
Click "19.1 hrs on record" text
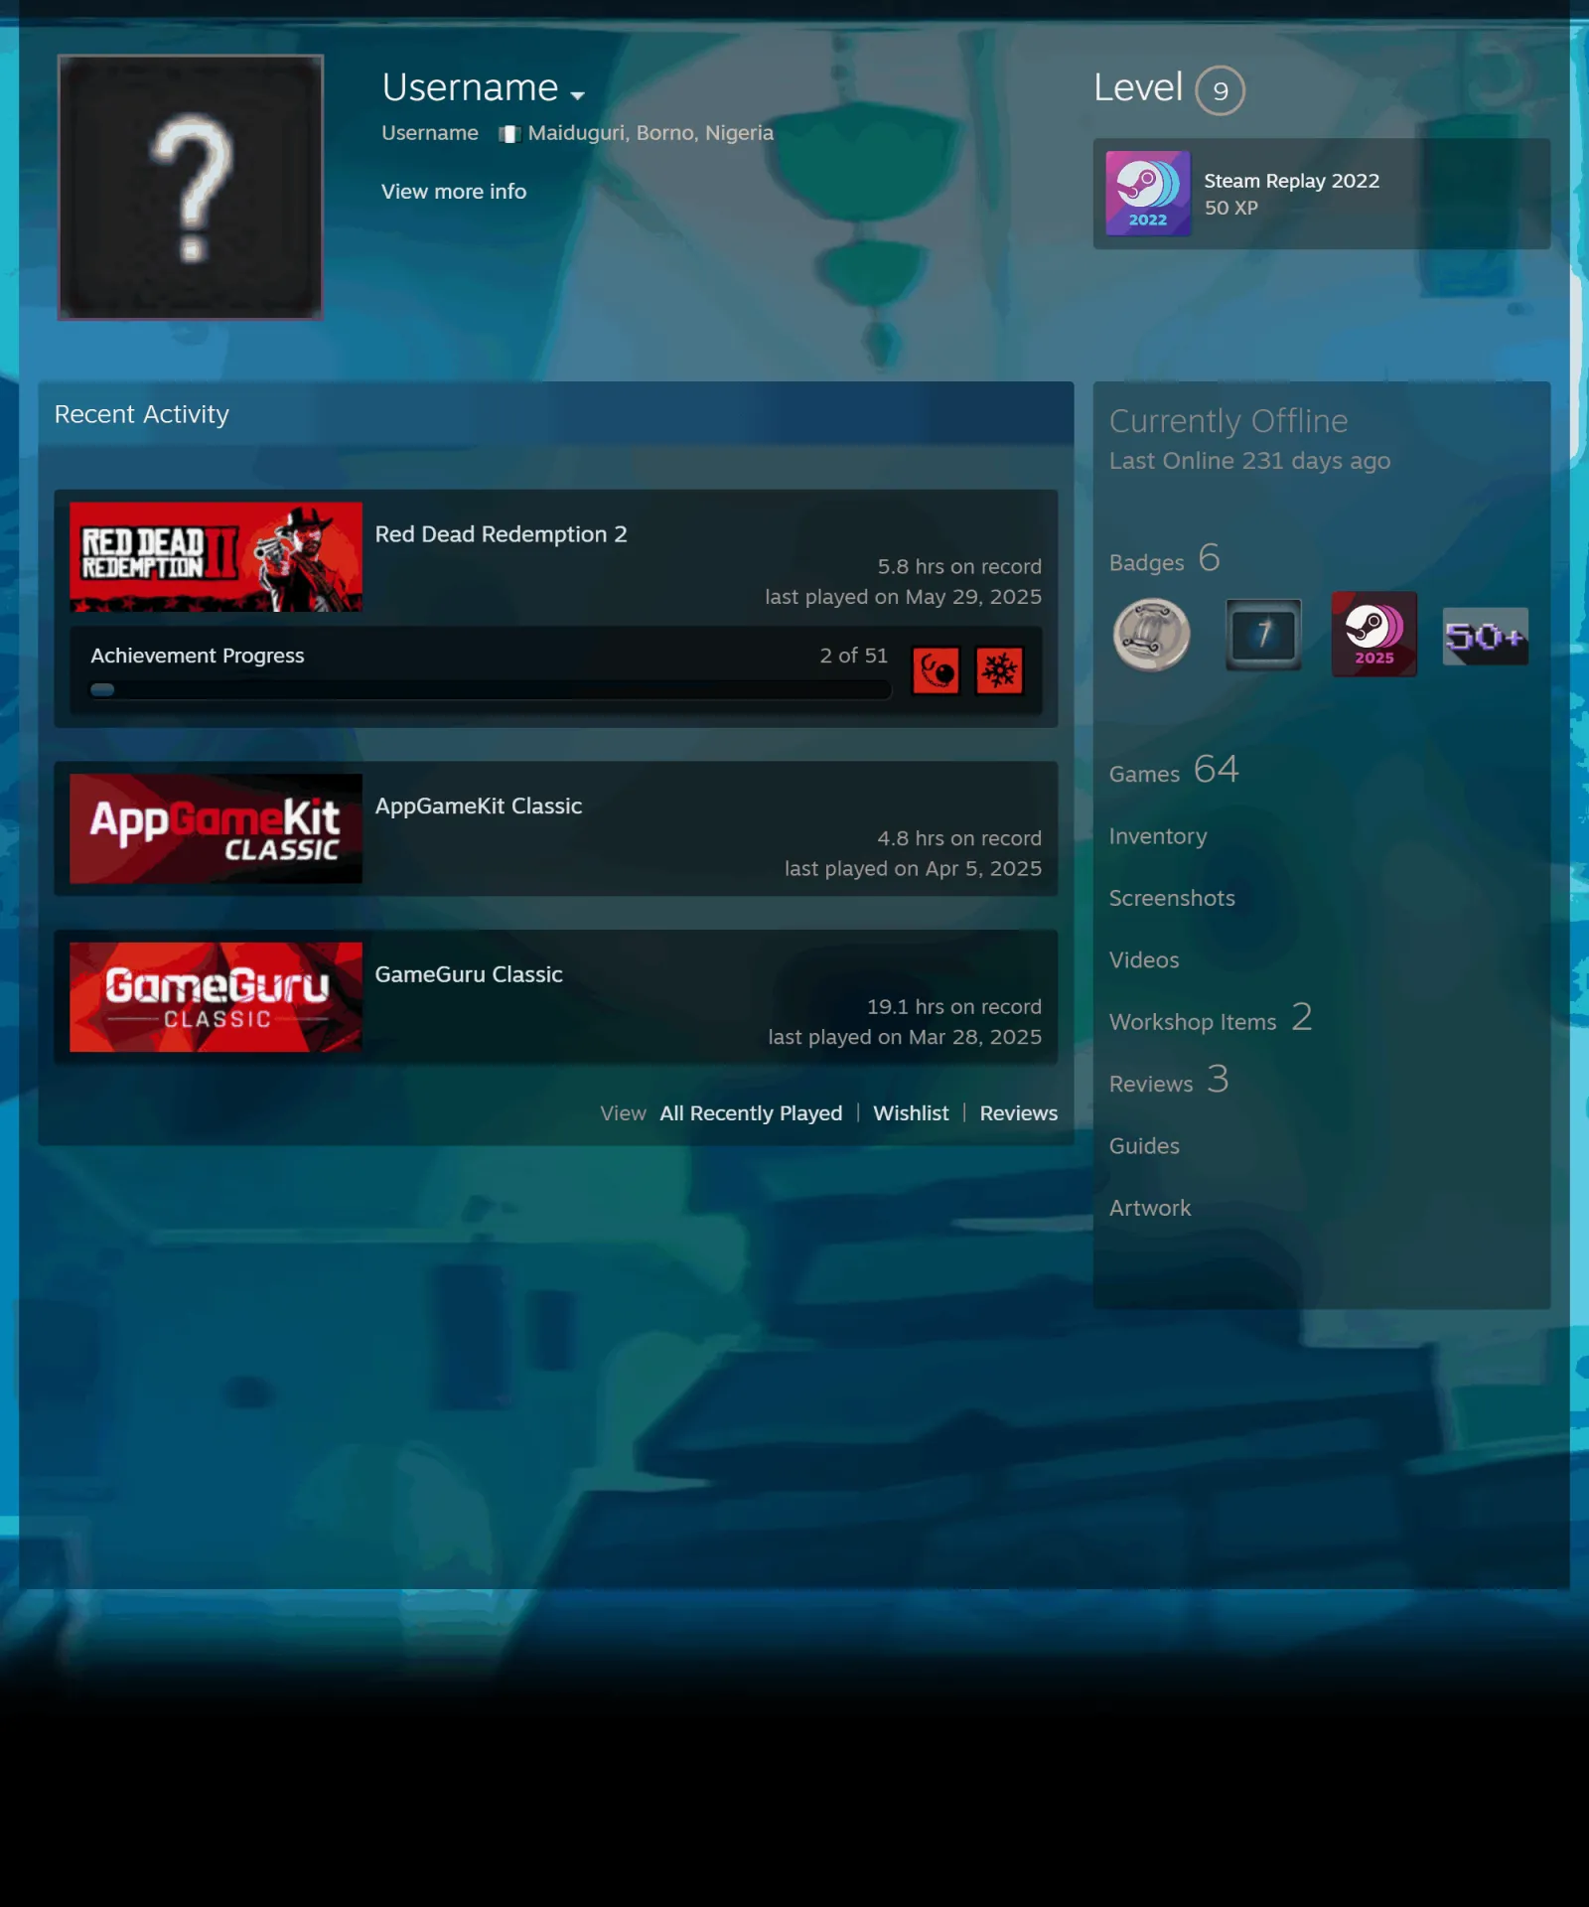pos(953,1007)
